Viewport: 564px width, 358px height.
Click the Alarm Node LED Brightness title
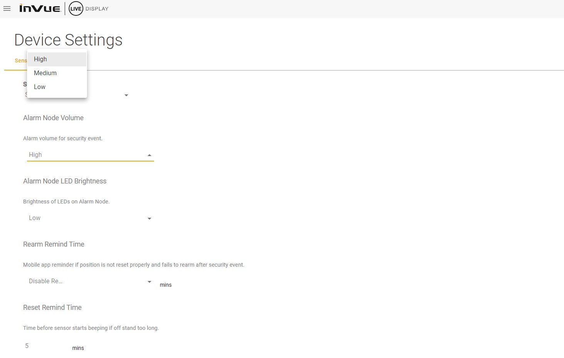pyautogui.click(x=65, y=181)
